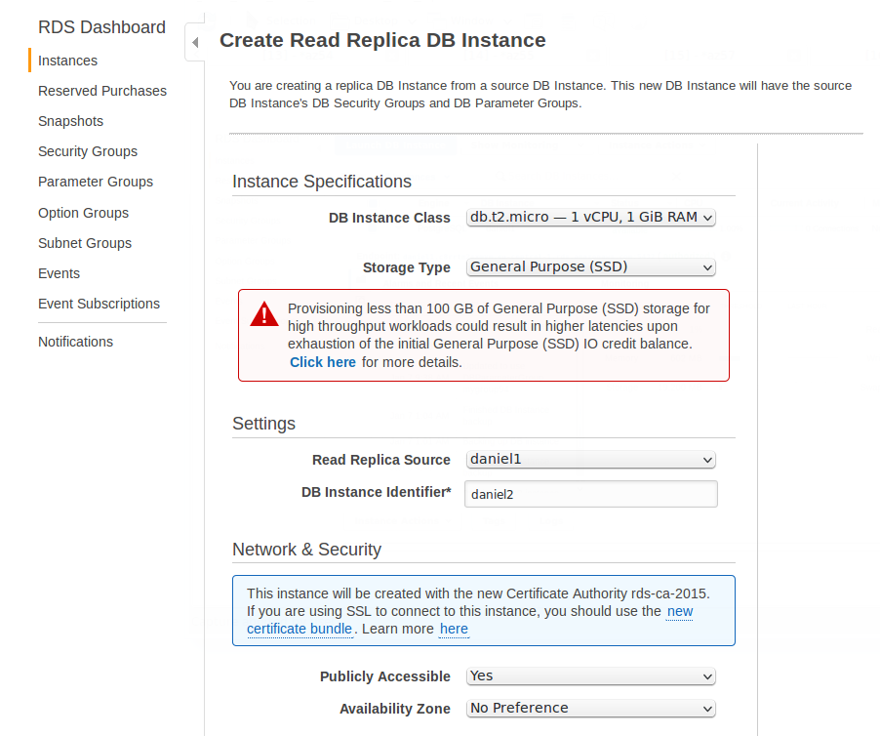Select Subnet Groups in the sidebar
880x736 pixels.
[85, 243]
